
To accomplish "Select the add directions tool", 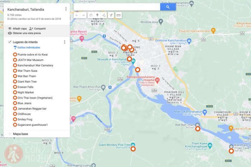I will click(x=111, y=15).
